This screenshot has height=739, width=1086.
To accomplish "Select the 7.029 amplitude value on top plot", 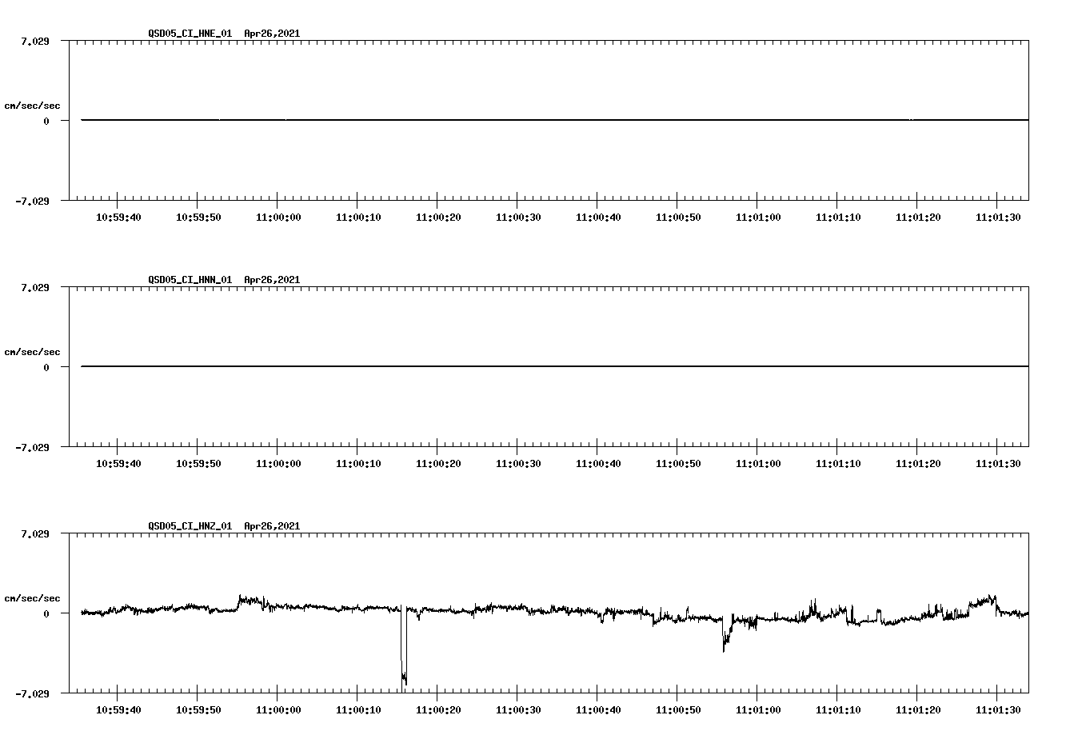I will [x=34, y=41].
